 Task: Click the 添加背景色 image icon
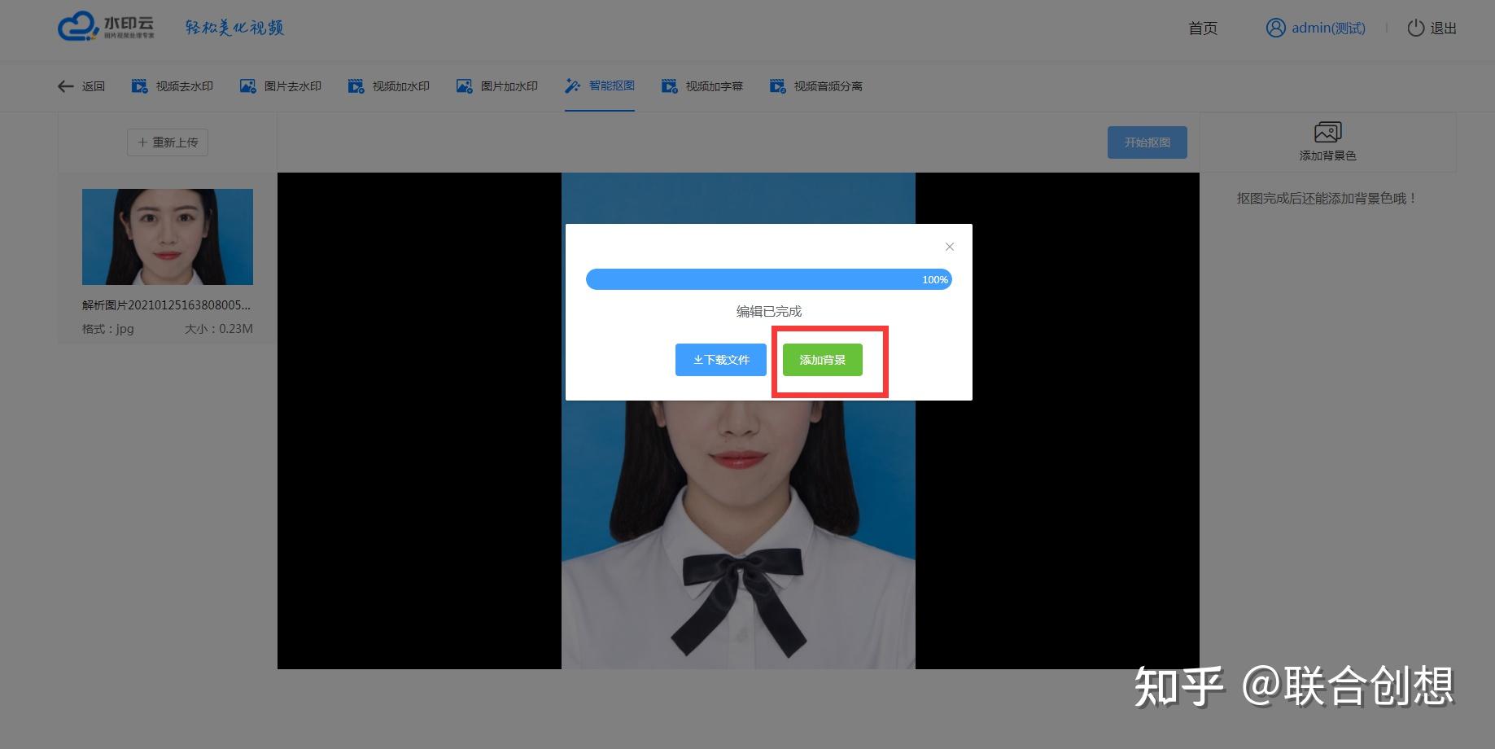coord(1327,132)
